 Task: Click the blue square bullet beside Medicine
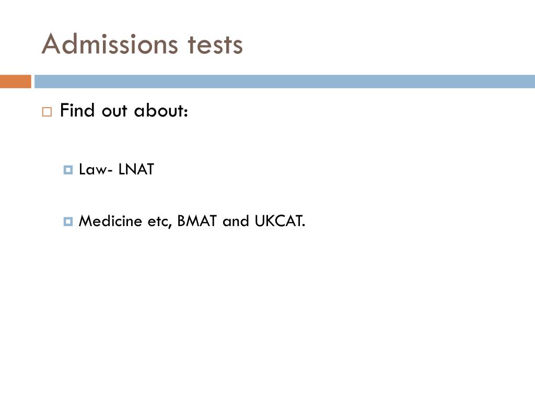click(x=68, y=221)
